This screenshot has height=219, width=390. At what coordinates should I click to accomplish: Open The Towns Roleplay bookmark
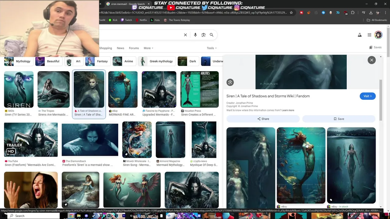click(x=177, y=20)
